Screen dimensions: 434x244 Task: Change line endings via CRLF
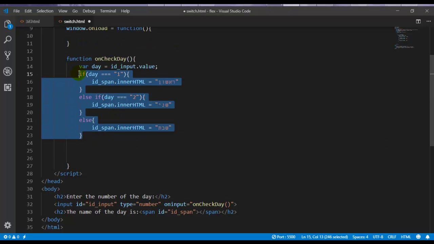(x=392, y=237)
